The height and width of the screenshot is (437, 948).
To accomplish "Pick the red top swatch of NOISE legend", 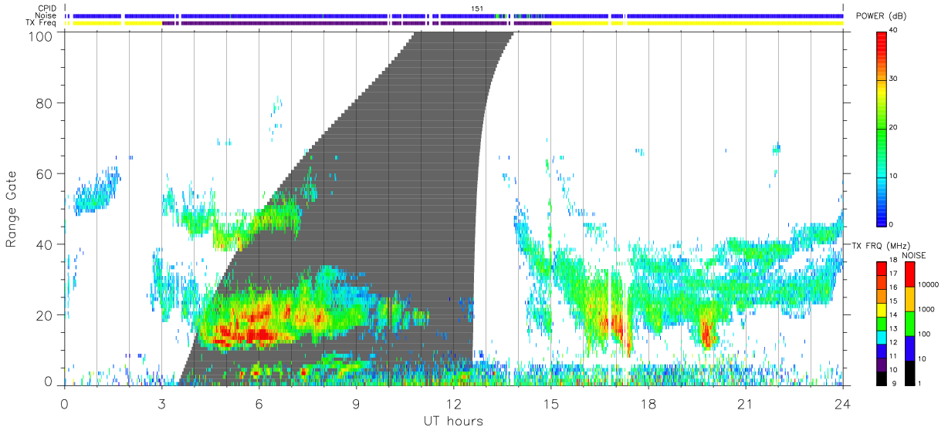I will (909, 274).
